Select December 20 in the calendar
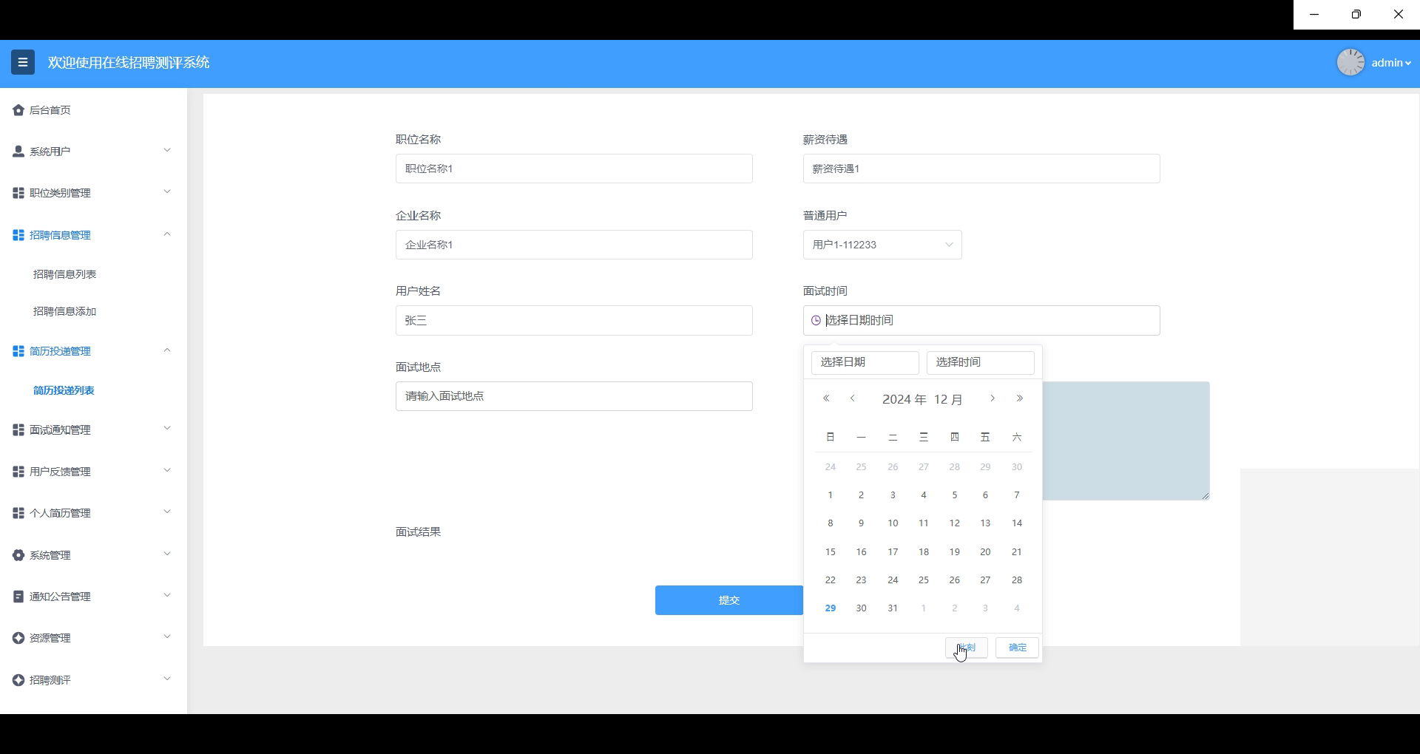 [x=985, y=552]
